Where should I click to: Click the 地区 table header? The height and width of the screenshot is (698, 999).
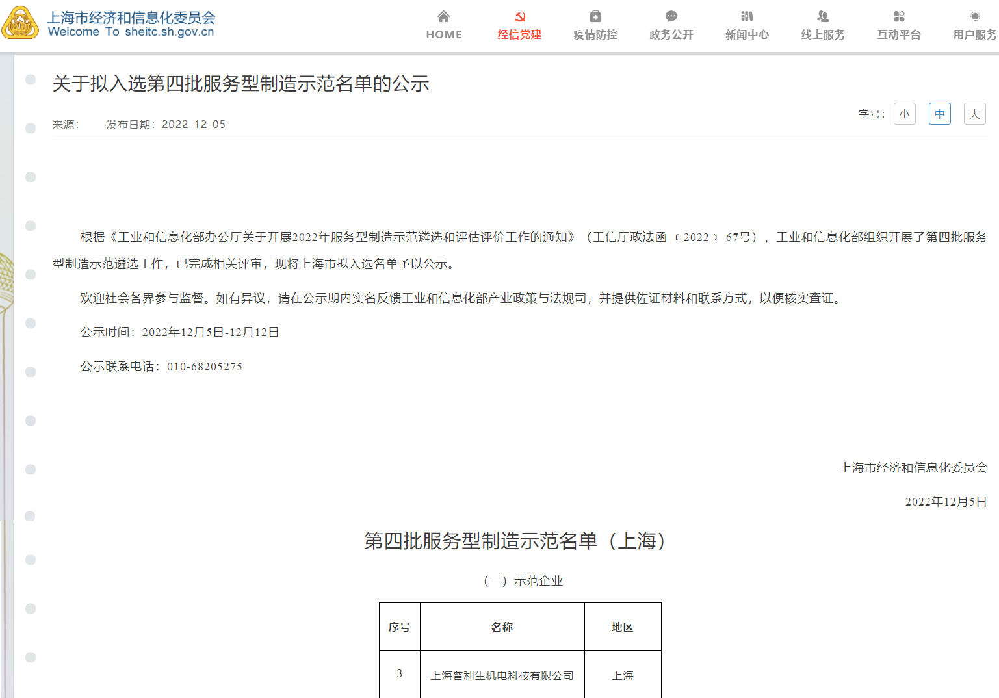tap(623, 627)
